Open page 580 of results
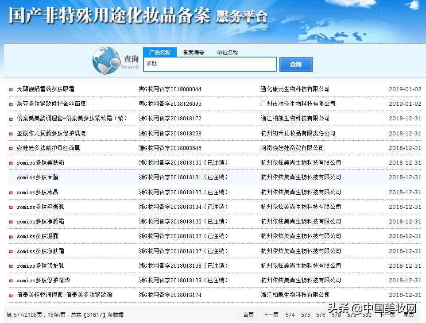The height and width of the screenshot is (323, 426). click(x=366, y=315)
